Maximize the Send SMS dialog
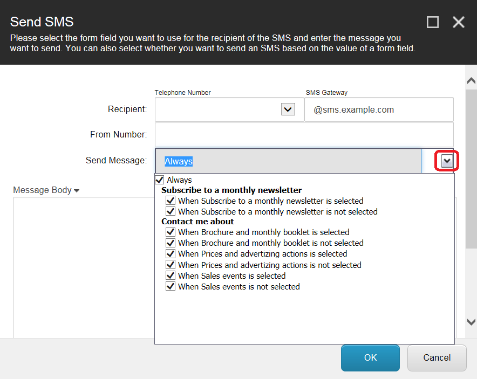 pos(432,22)
